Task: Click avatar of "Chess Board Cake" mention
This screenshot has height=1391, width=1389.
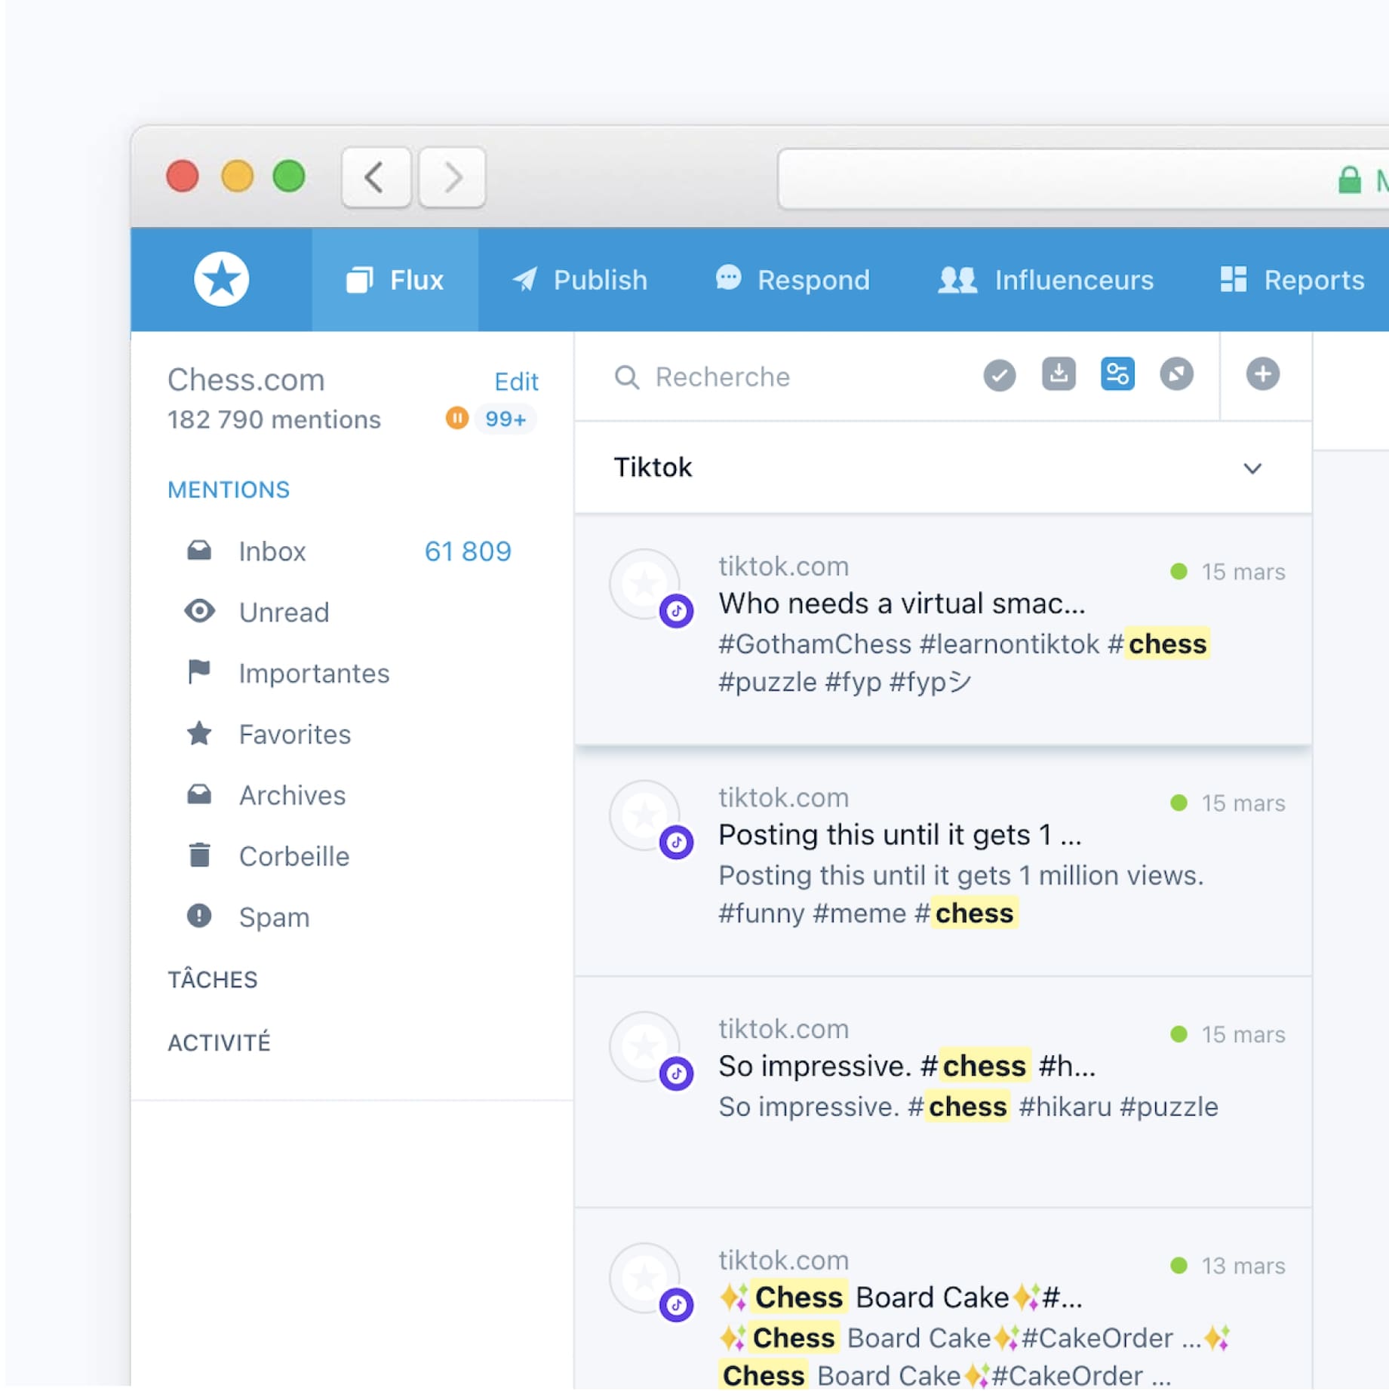Action: (x=644, y=1278)
